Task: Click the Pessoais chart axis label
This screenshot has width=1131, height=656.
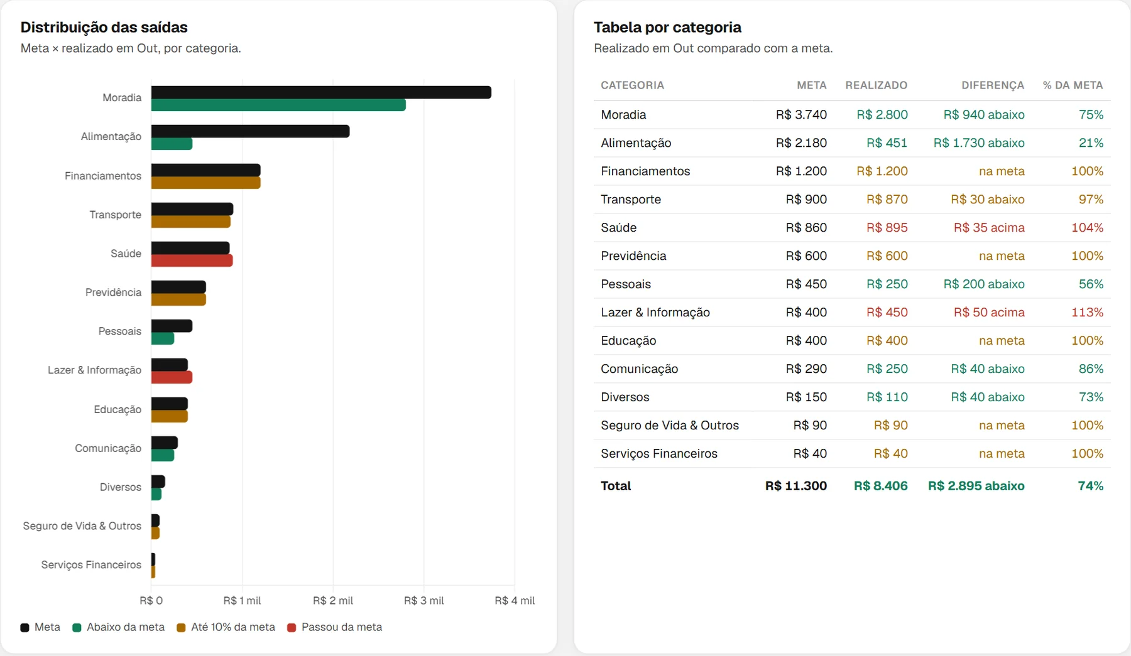Action: 120,331
